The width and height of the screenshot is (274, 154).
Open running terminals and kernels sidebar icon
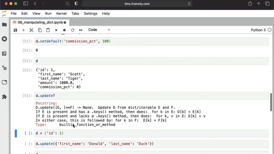[4, 39]
